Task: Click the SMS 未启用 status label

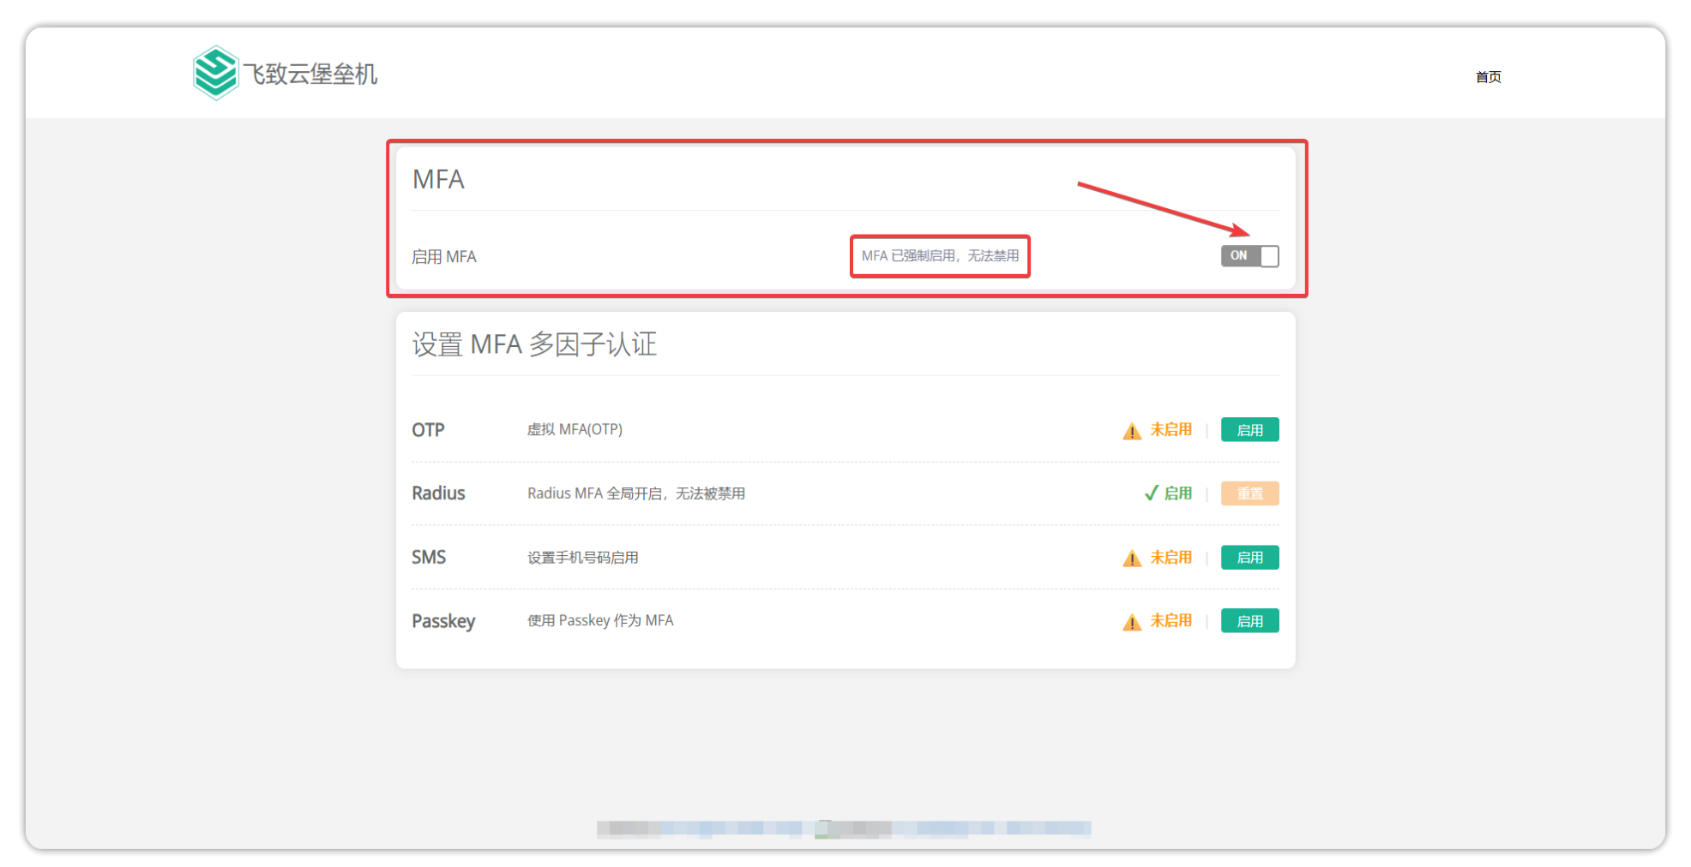Action: [x=1170, y=558]
